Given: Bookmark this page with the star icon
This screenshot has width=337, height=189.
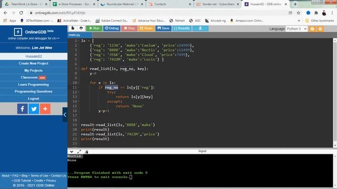Looking at the screenshot, I should tap(299, 13).
